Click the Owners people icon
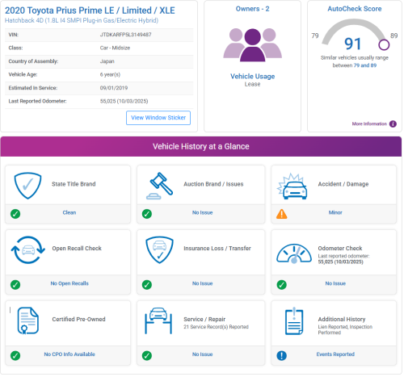This screenshot has height=377, width=404. (252, 45)
